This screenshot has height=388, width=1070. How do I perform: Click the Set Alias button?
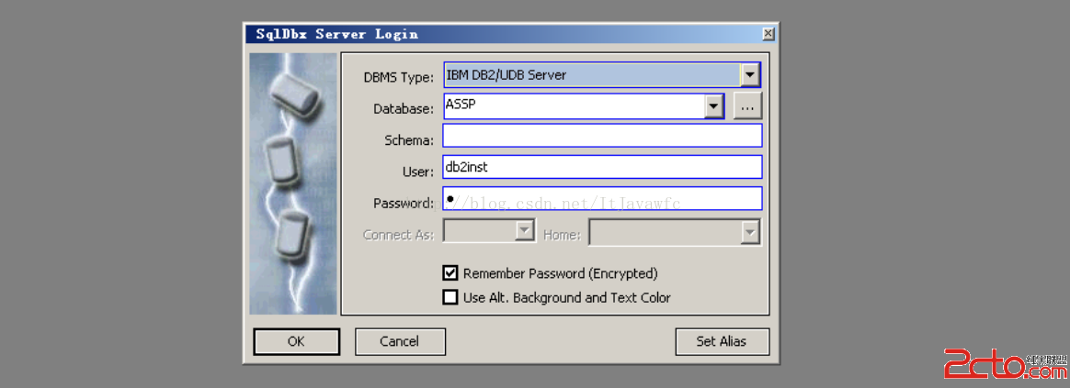pos(722,342)
